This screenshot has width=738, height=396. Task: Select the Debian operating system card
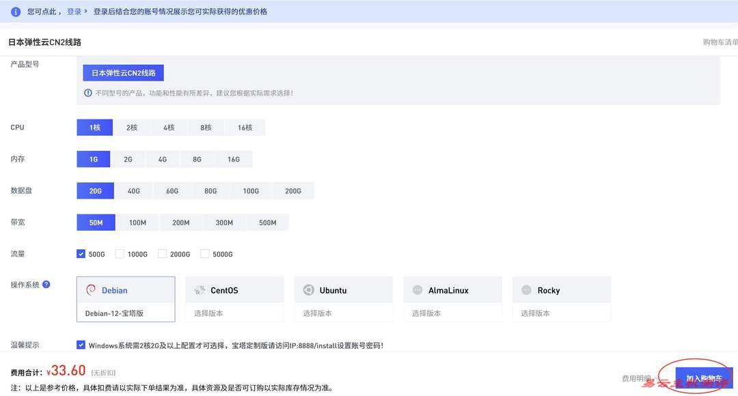click(x=126, y=290)
